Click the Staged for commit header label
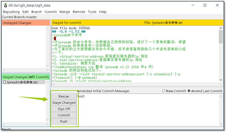This screenshot has width=227, height=133. click(x=67, y=23)
